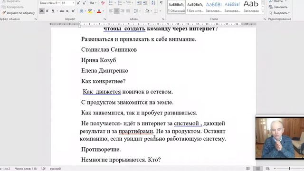Align text to the left

point(111,11)
